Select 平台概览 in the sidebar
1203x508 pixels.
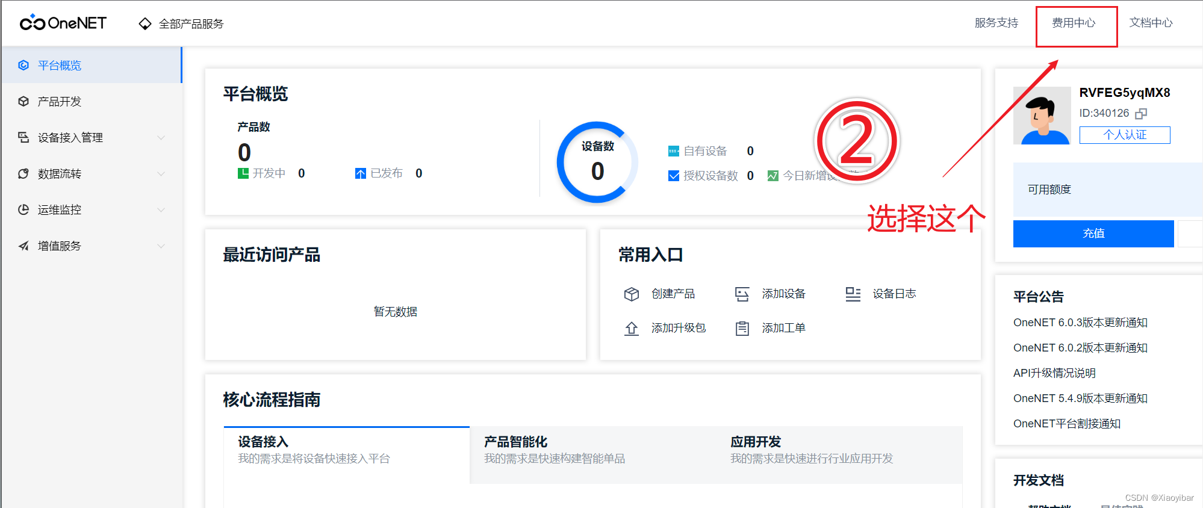[91, 65]
